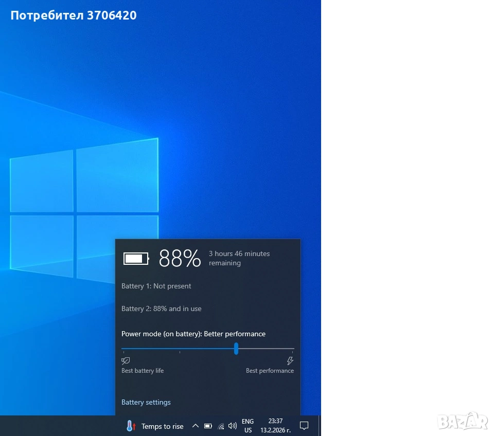Screen dimensions: 494x436
Task: Click the lightning bolt best performance icon
Action: 290,361
